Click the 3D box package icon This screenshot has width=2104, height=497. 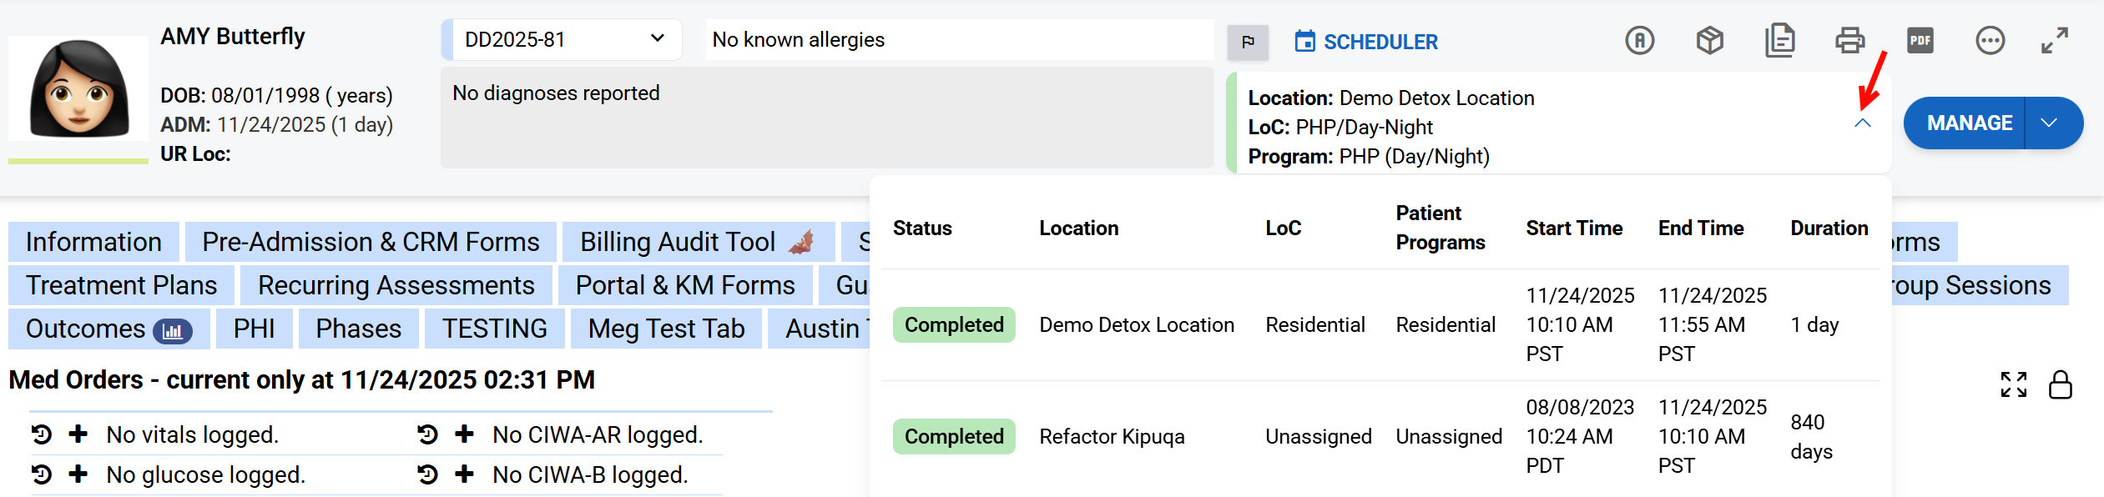1709,40
